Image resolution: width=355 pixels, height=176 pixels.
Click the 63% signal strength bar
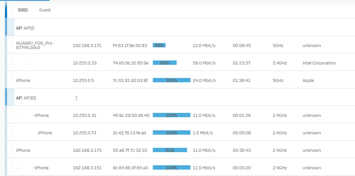(165, 63)
